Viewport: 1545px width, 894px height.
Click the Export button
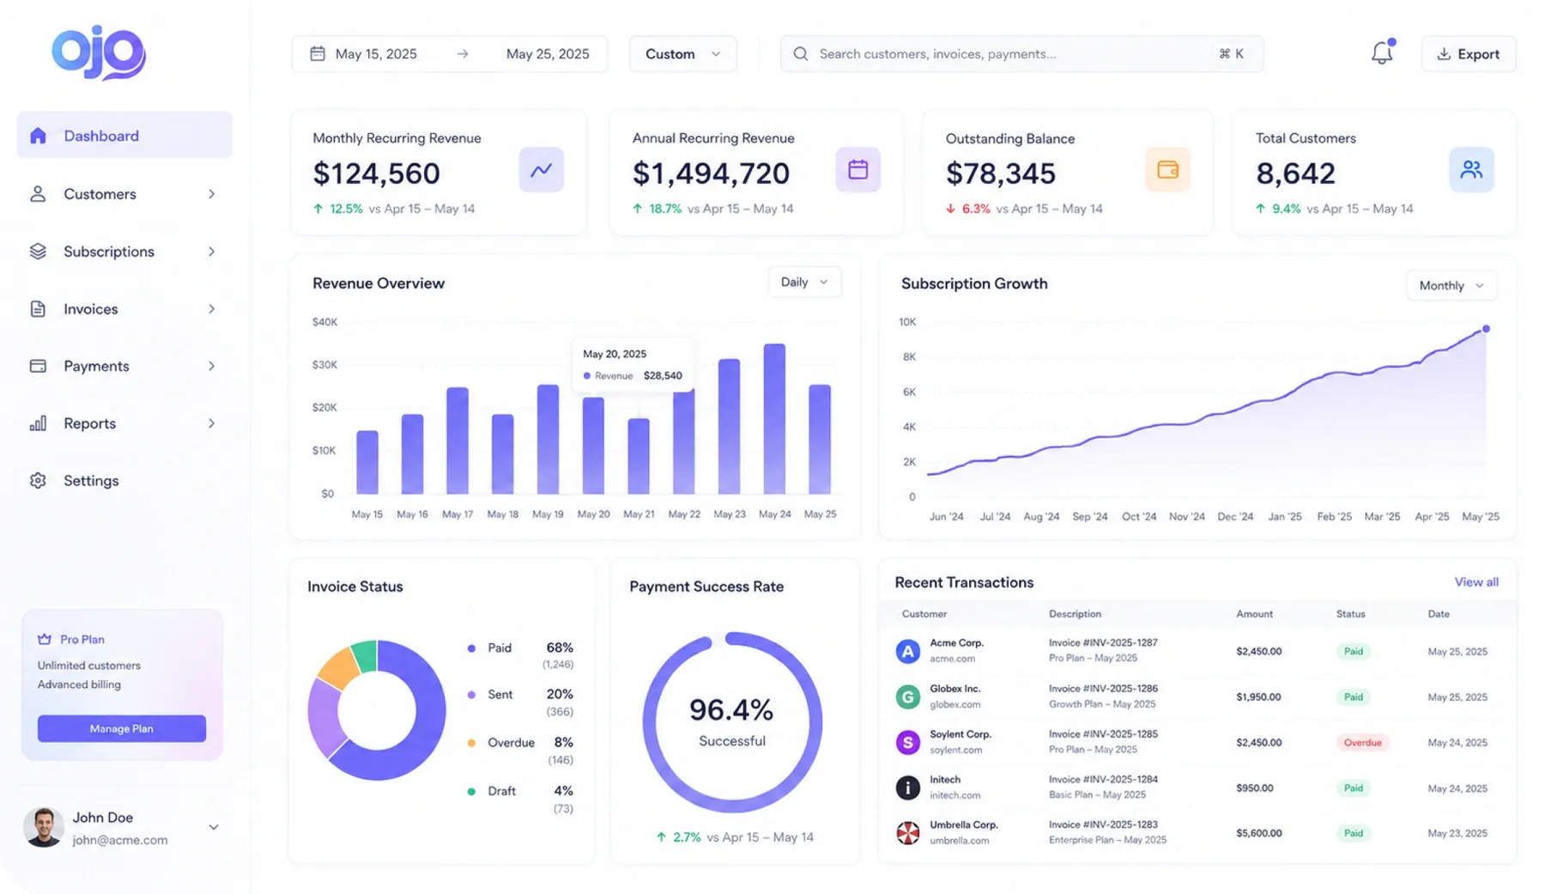1469,53
